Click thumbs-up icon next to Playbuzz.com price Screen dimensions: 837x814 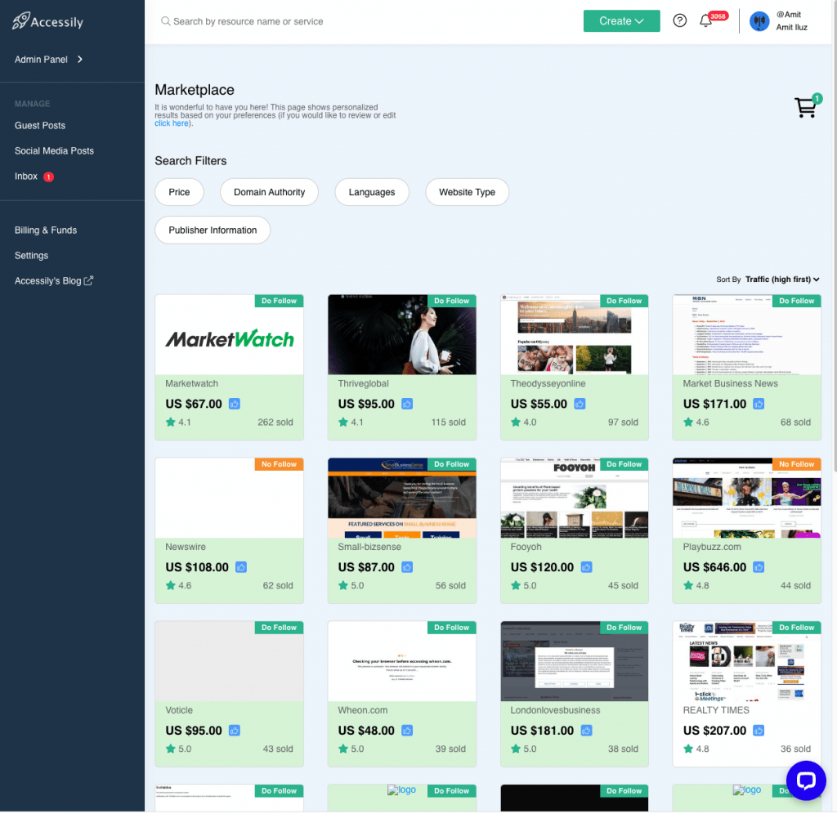pos(759,567)
